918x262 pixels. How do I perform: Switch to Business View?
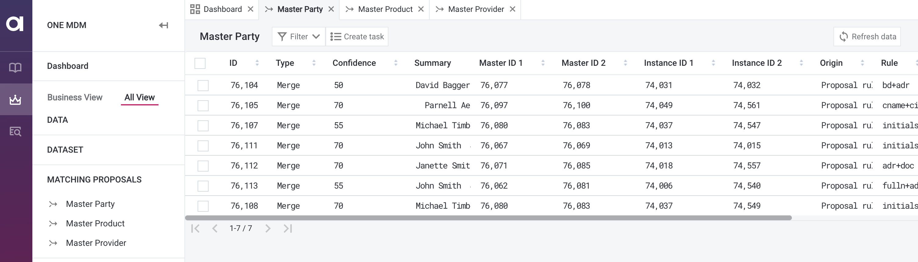pyautogui.click(x=75, y=97)
